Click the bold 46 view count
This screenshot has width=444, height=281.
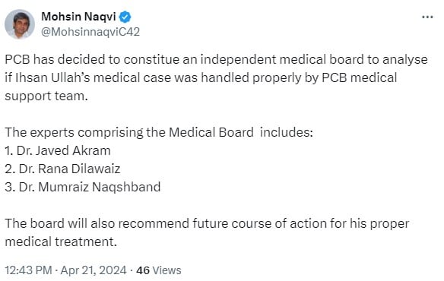(143, 270)
